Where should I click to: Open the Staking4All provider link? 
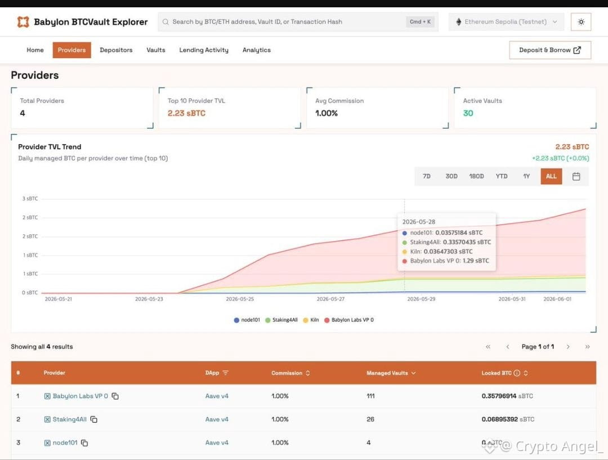tap(69, 419)
